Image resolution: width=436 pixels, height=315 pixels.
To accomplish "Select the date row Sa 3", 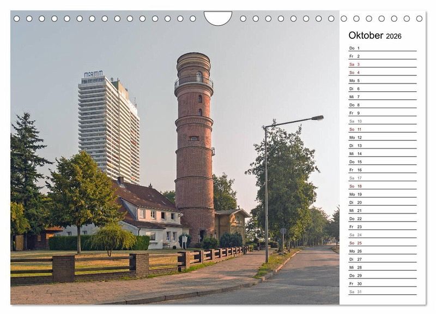I will (383, 64).
